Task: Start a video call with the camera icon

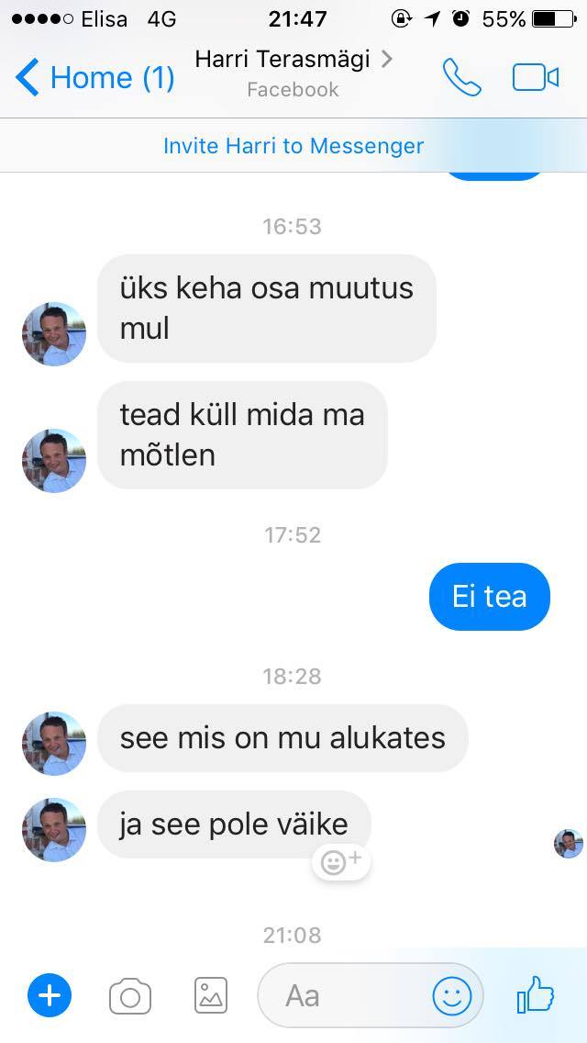Action: 535,77
